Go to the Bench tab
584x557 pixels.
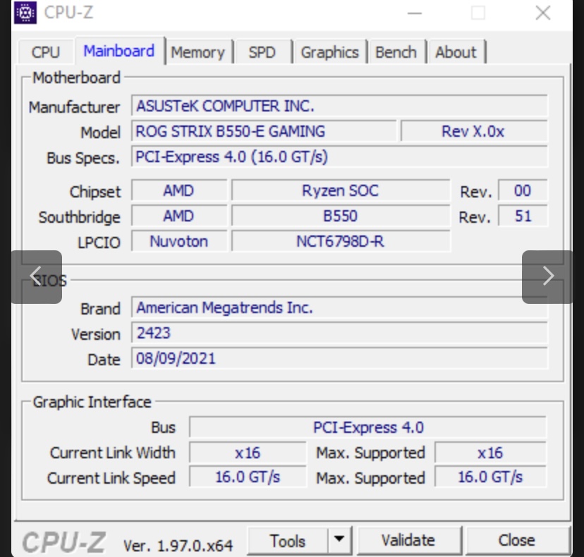click(396, 52)
